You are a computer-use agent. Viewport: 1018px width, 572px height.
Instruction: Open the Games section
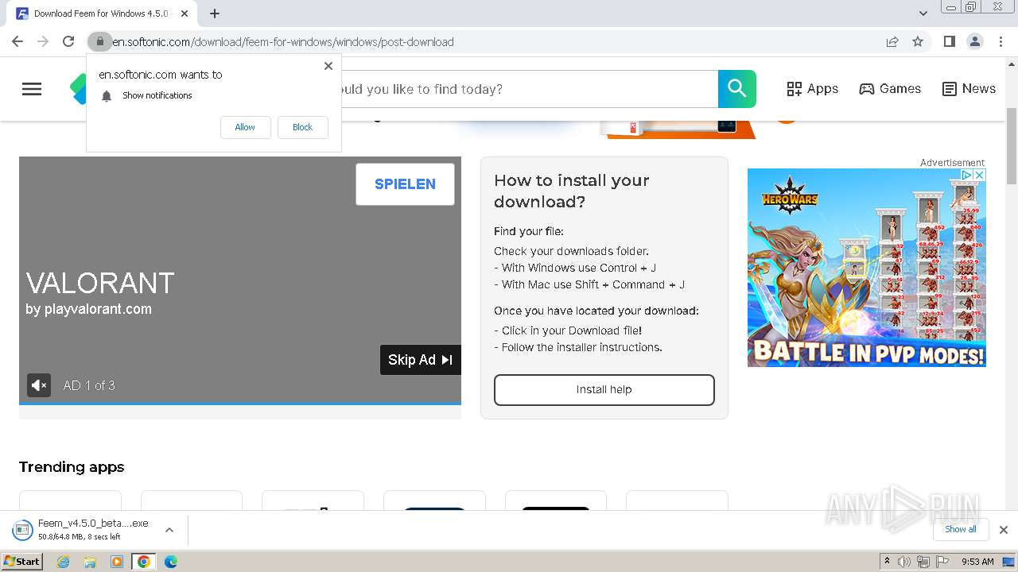(890, 89)
